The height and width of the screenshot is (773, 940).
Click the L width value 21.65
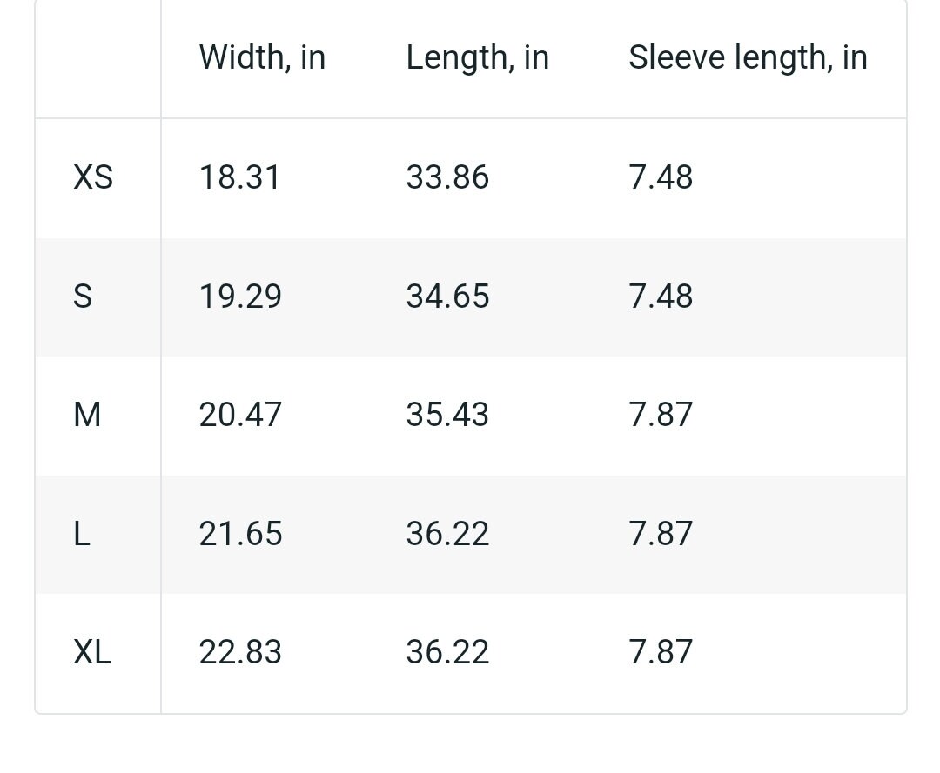(240, 534)
